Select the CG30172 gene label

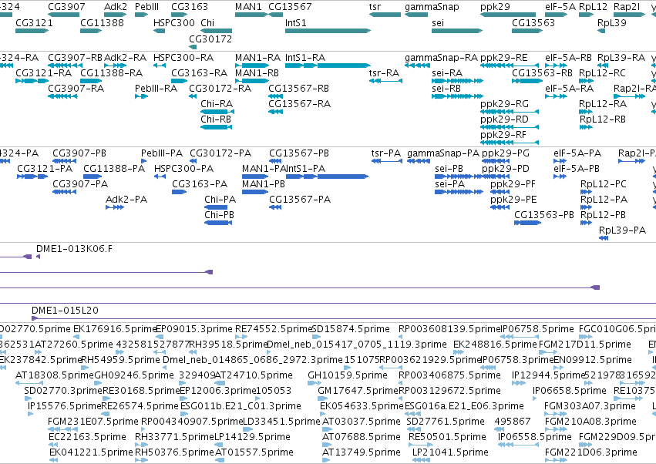[210, 39]
